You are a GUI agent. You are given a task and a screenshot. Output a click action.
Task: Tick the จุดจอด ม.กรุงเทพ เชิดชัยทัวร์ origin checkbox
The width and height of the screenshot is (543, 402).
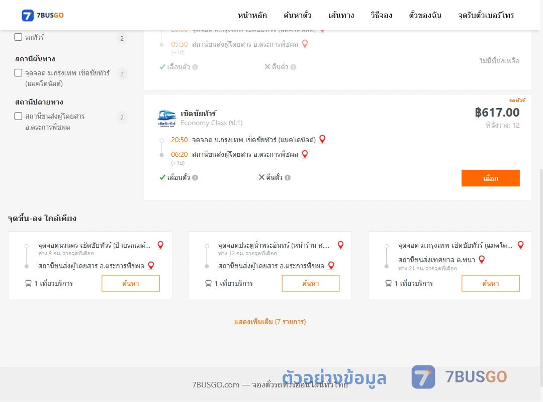click(x=19, y=73)
